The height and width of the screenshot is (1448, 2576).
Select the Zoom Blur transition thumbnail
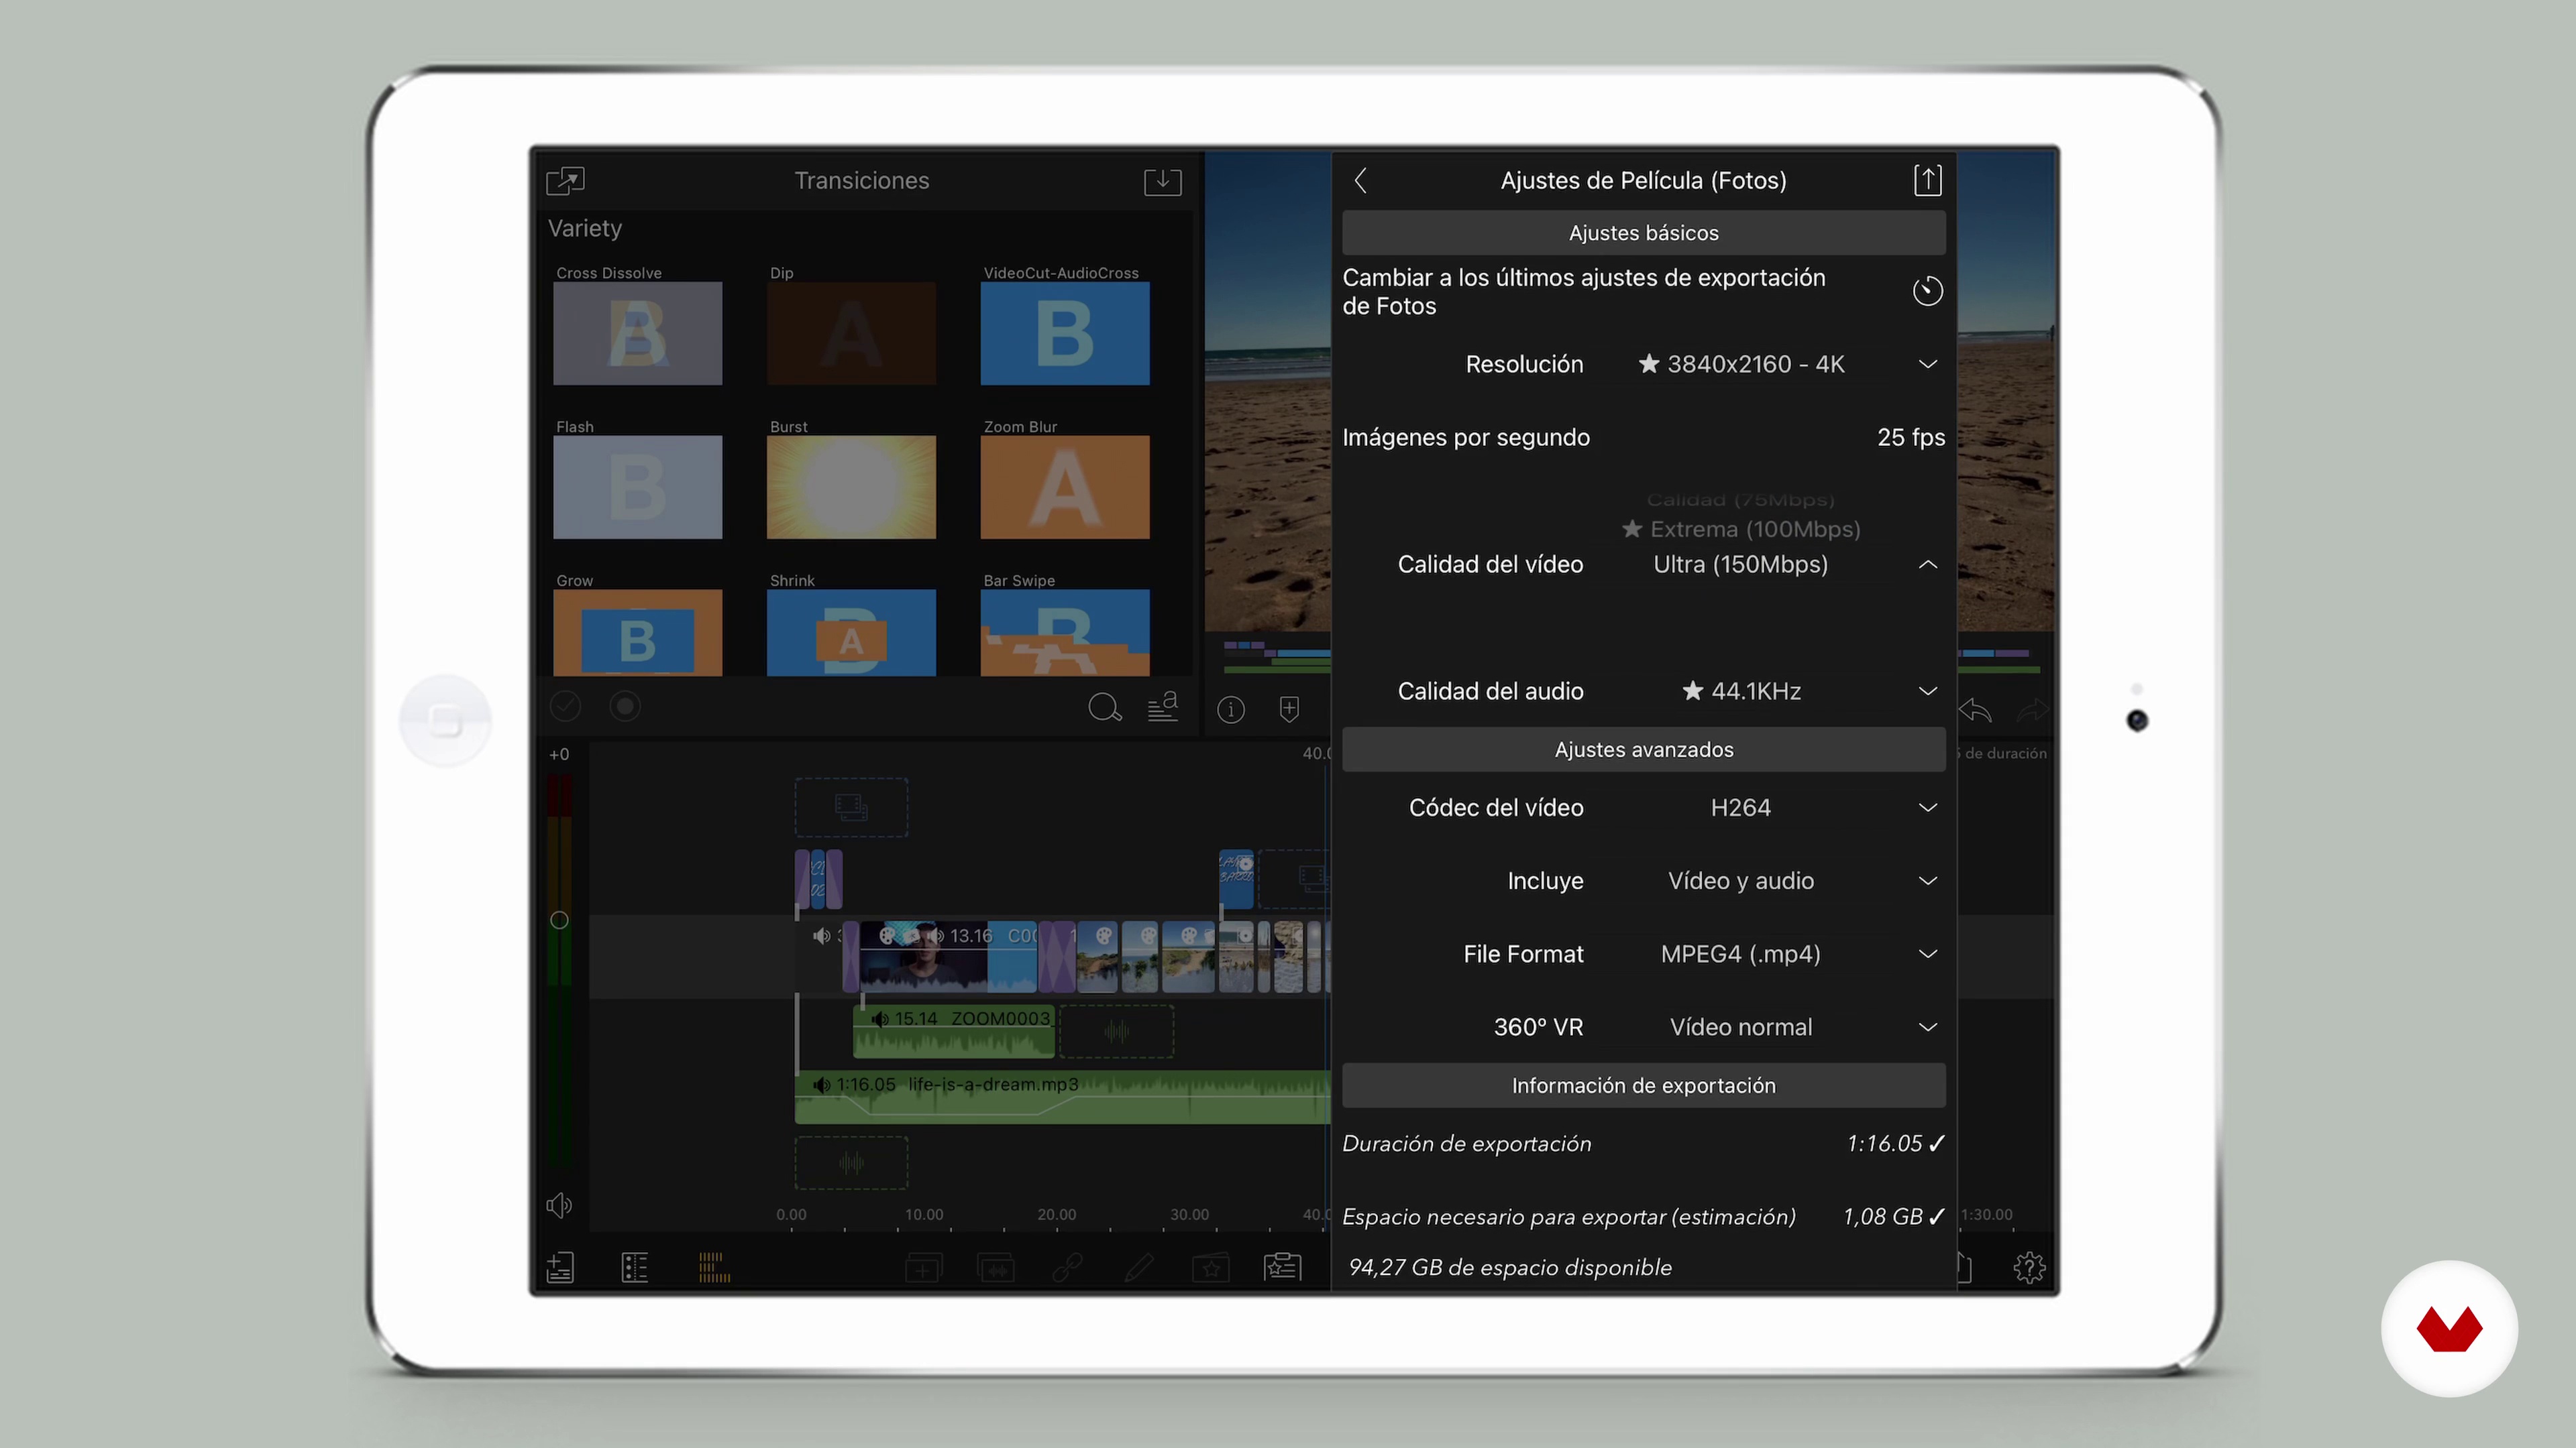point(1064,487)
